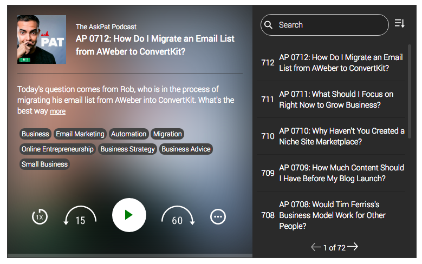Click The AskPat Podcast title

click(x=106, y=27)
